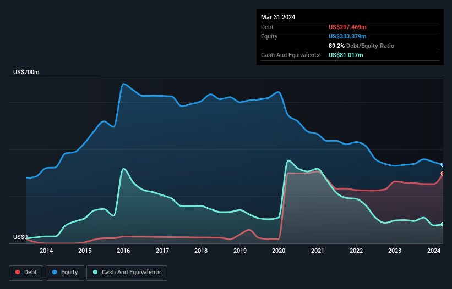Screen dimensions: 452x289
Task: Select the red Debt endpoint marker on chart
Action: 443,174
